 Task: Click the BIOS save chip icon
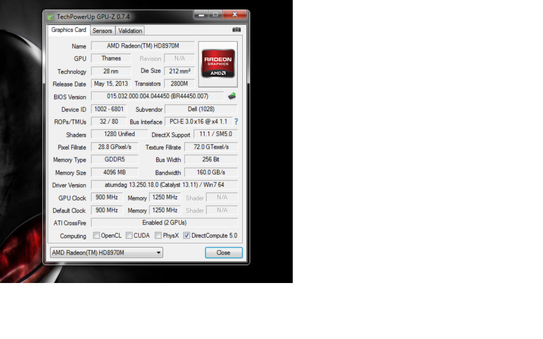pyautogui.click(x=232, y=96)
